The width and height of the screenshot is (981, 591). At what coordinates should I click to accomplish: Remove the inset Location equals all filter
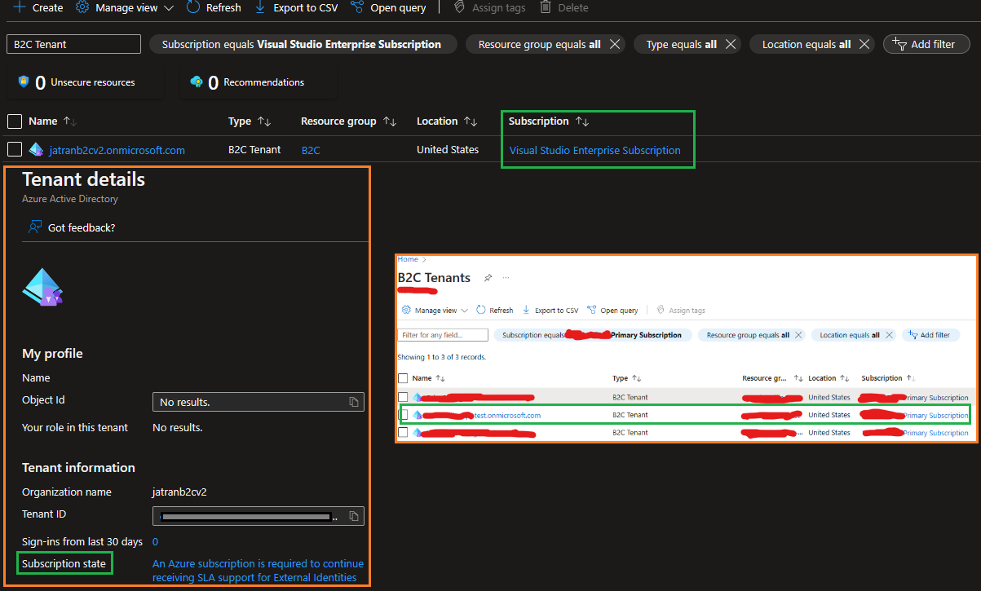889,335
